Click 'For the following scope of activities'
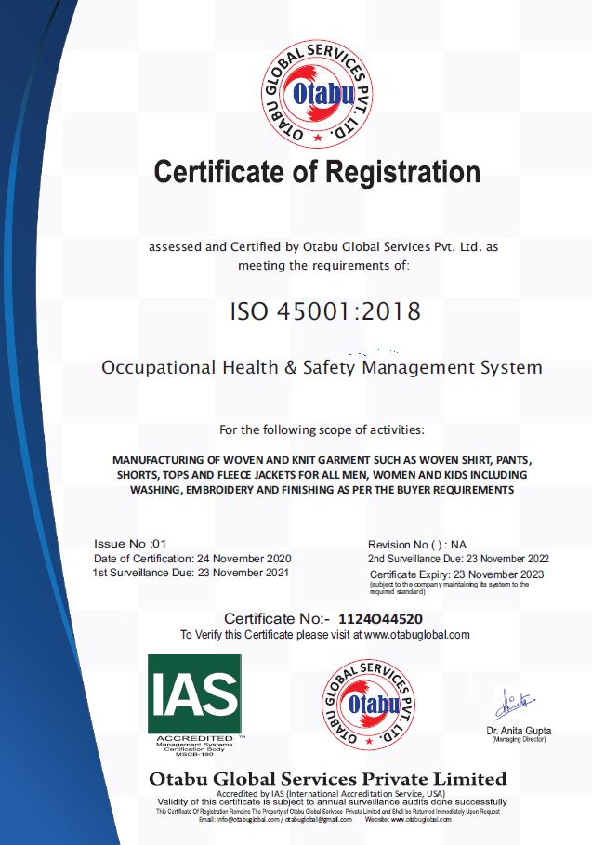Image resolution: width=592 pixels, height=845 pixels. 322,430
